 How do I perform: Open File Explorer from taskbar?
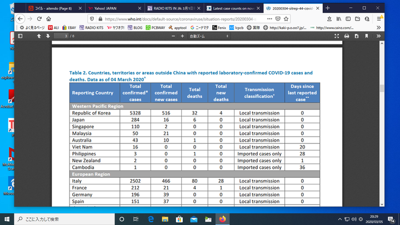165,219
